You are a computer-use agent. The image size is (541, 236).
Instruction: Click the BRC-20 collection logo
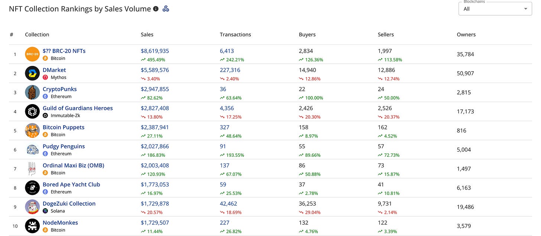click(x=32, y=54)
